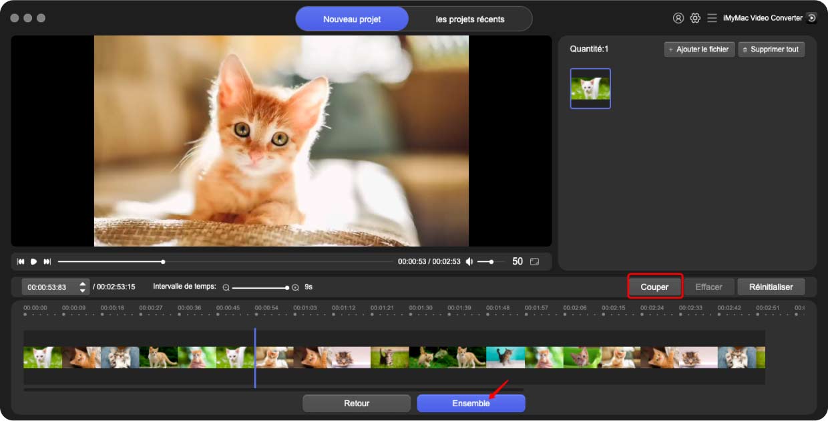Click the Effacer button
The height and width of the screenshot is (421, 828).
[709, 287]
